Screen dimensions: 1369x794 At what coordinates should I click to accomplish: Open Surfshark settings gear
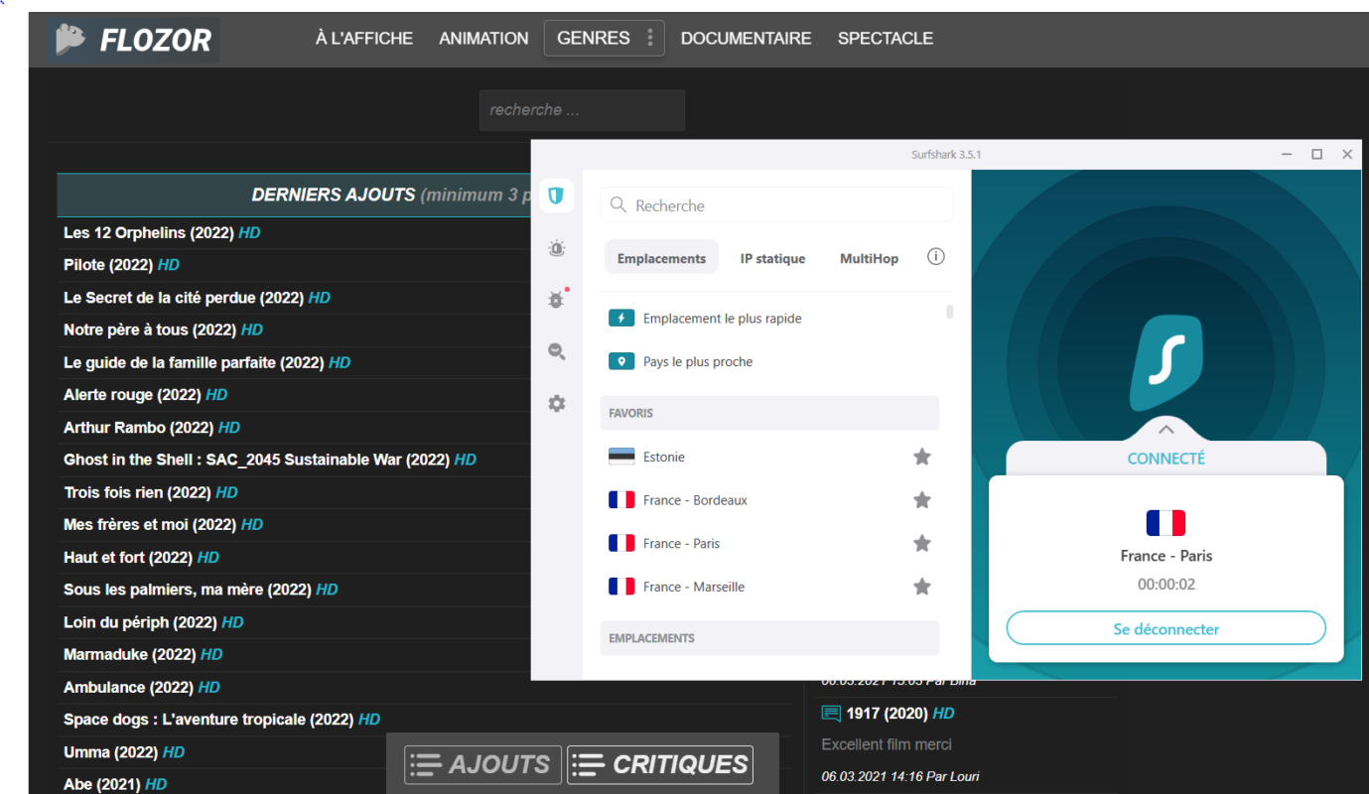[x=557, y=404]
